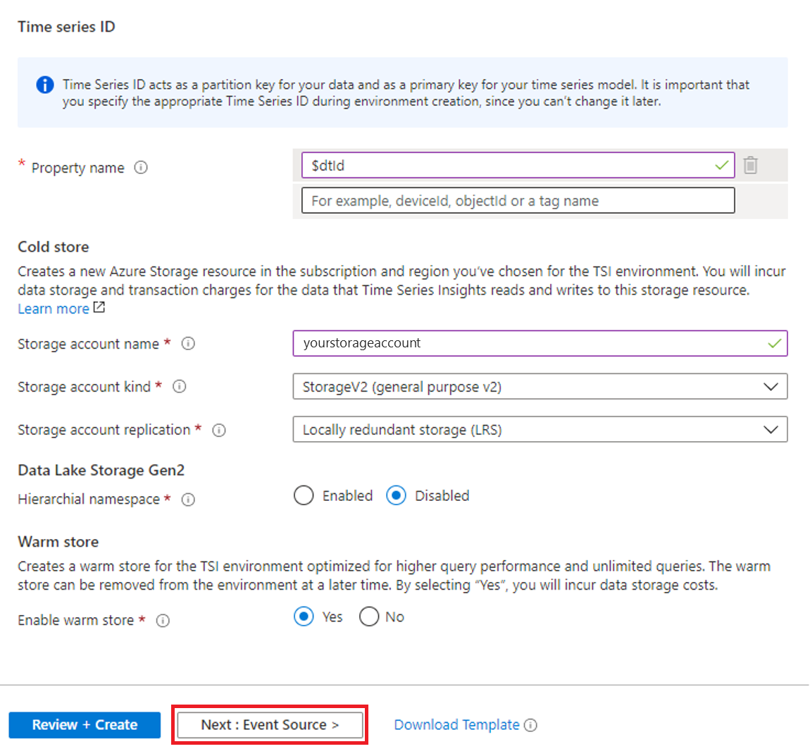Click the info icon beside Download Template

[x=530, y=726]
